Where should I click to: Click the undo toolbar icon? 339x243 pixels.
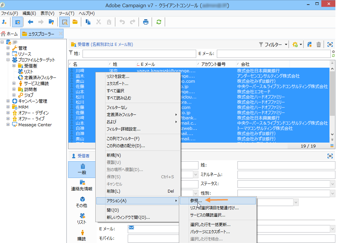[122, 22]
